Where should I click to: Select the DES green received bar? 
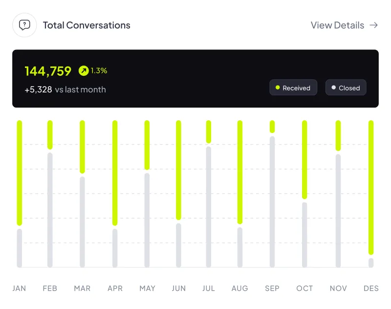tap(371, 187)
